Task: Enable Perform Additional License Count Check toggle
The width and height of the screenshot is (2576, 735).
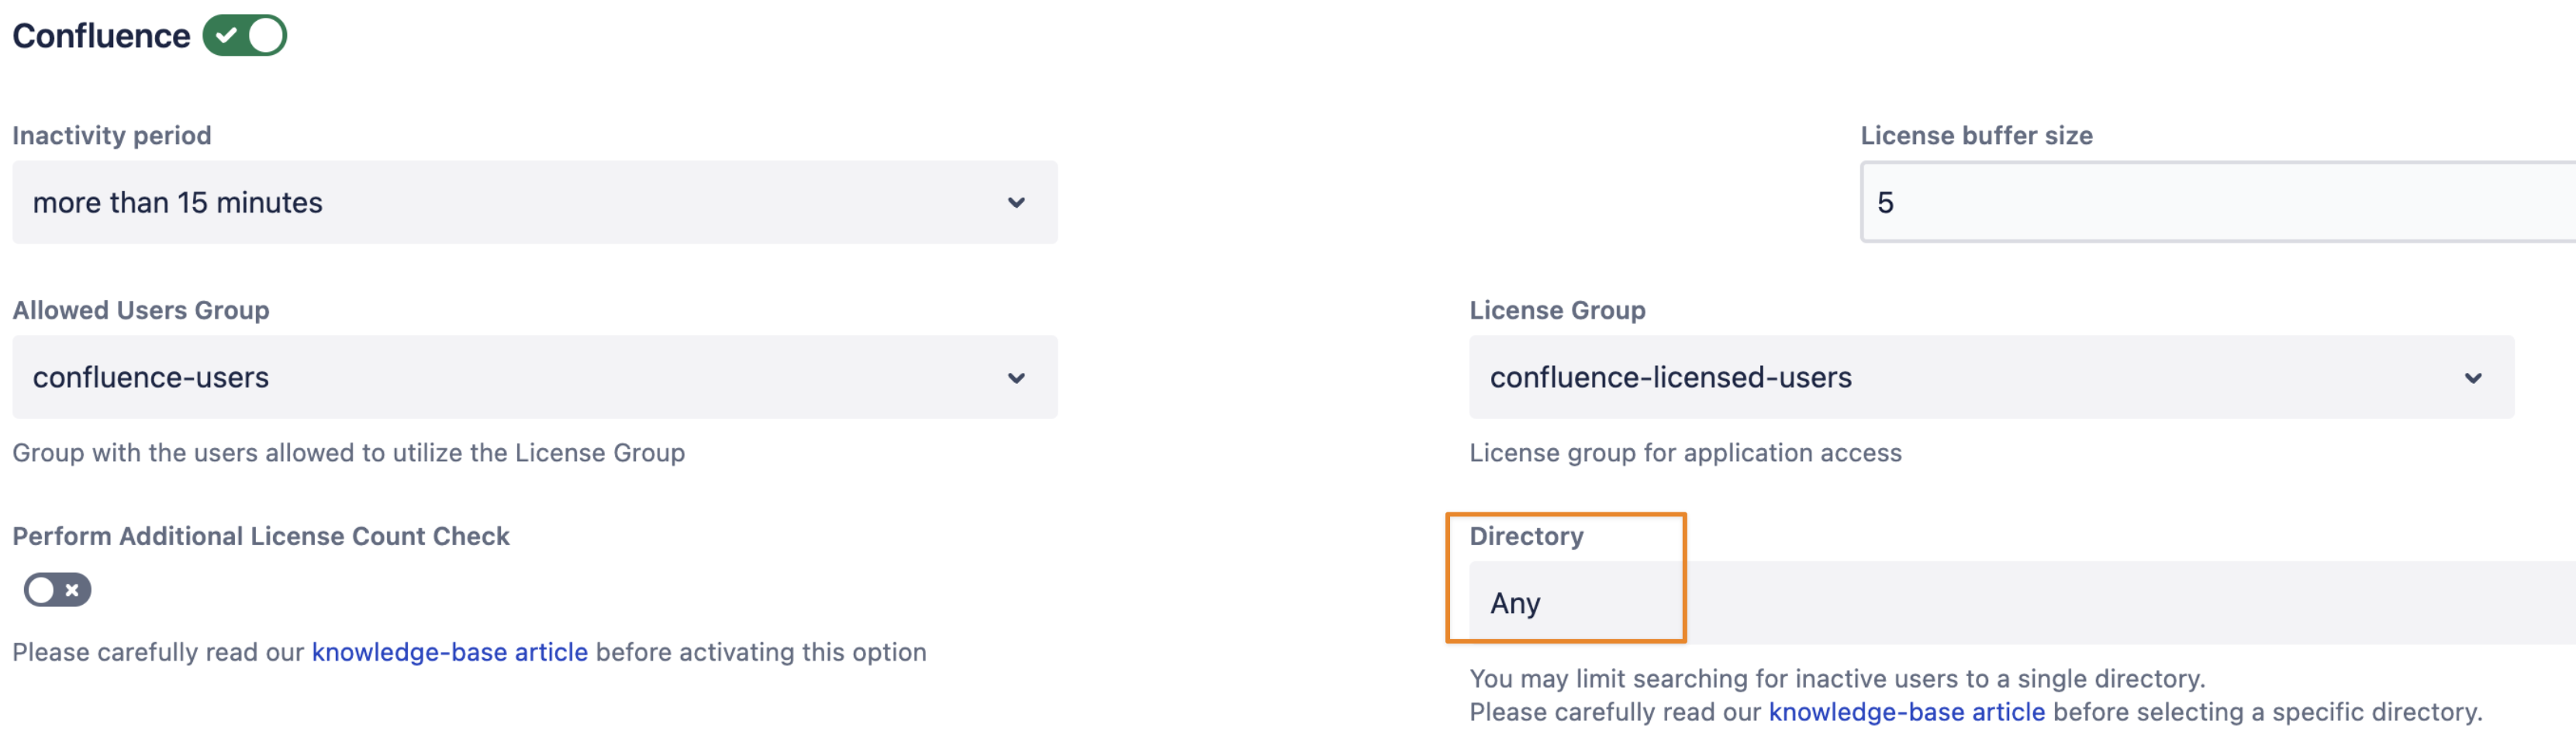Action: tap(57, 590)
